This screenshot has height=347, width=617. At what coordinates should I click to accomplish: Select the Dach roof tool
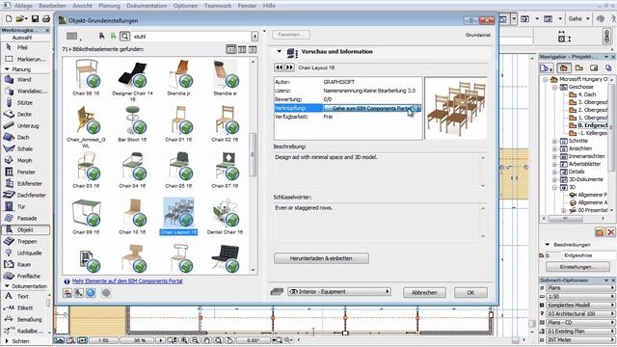point(23,137)
